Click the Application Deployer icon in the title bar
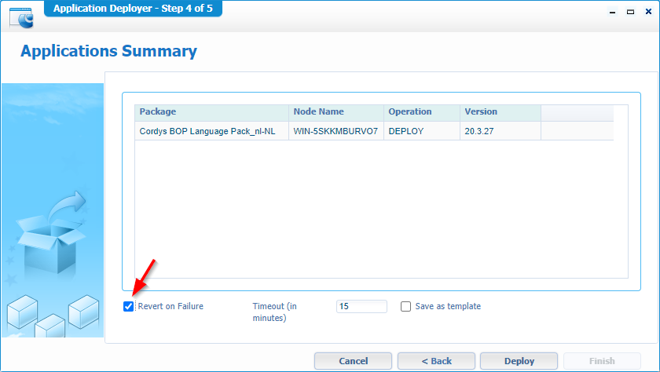The image size is (660, 372). (x=21, y=18)
